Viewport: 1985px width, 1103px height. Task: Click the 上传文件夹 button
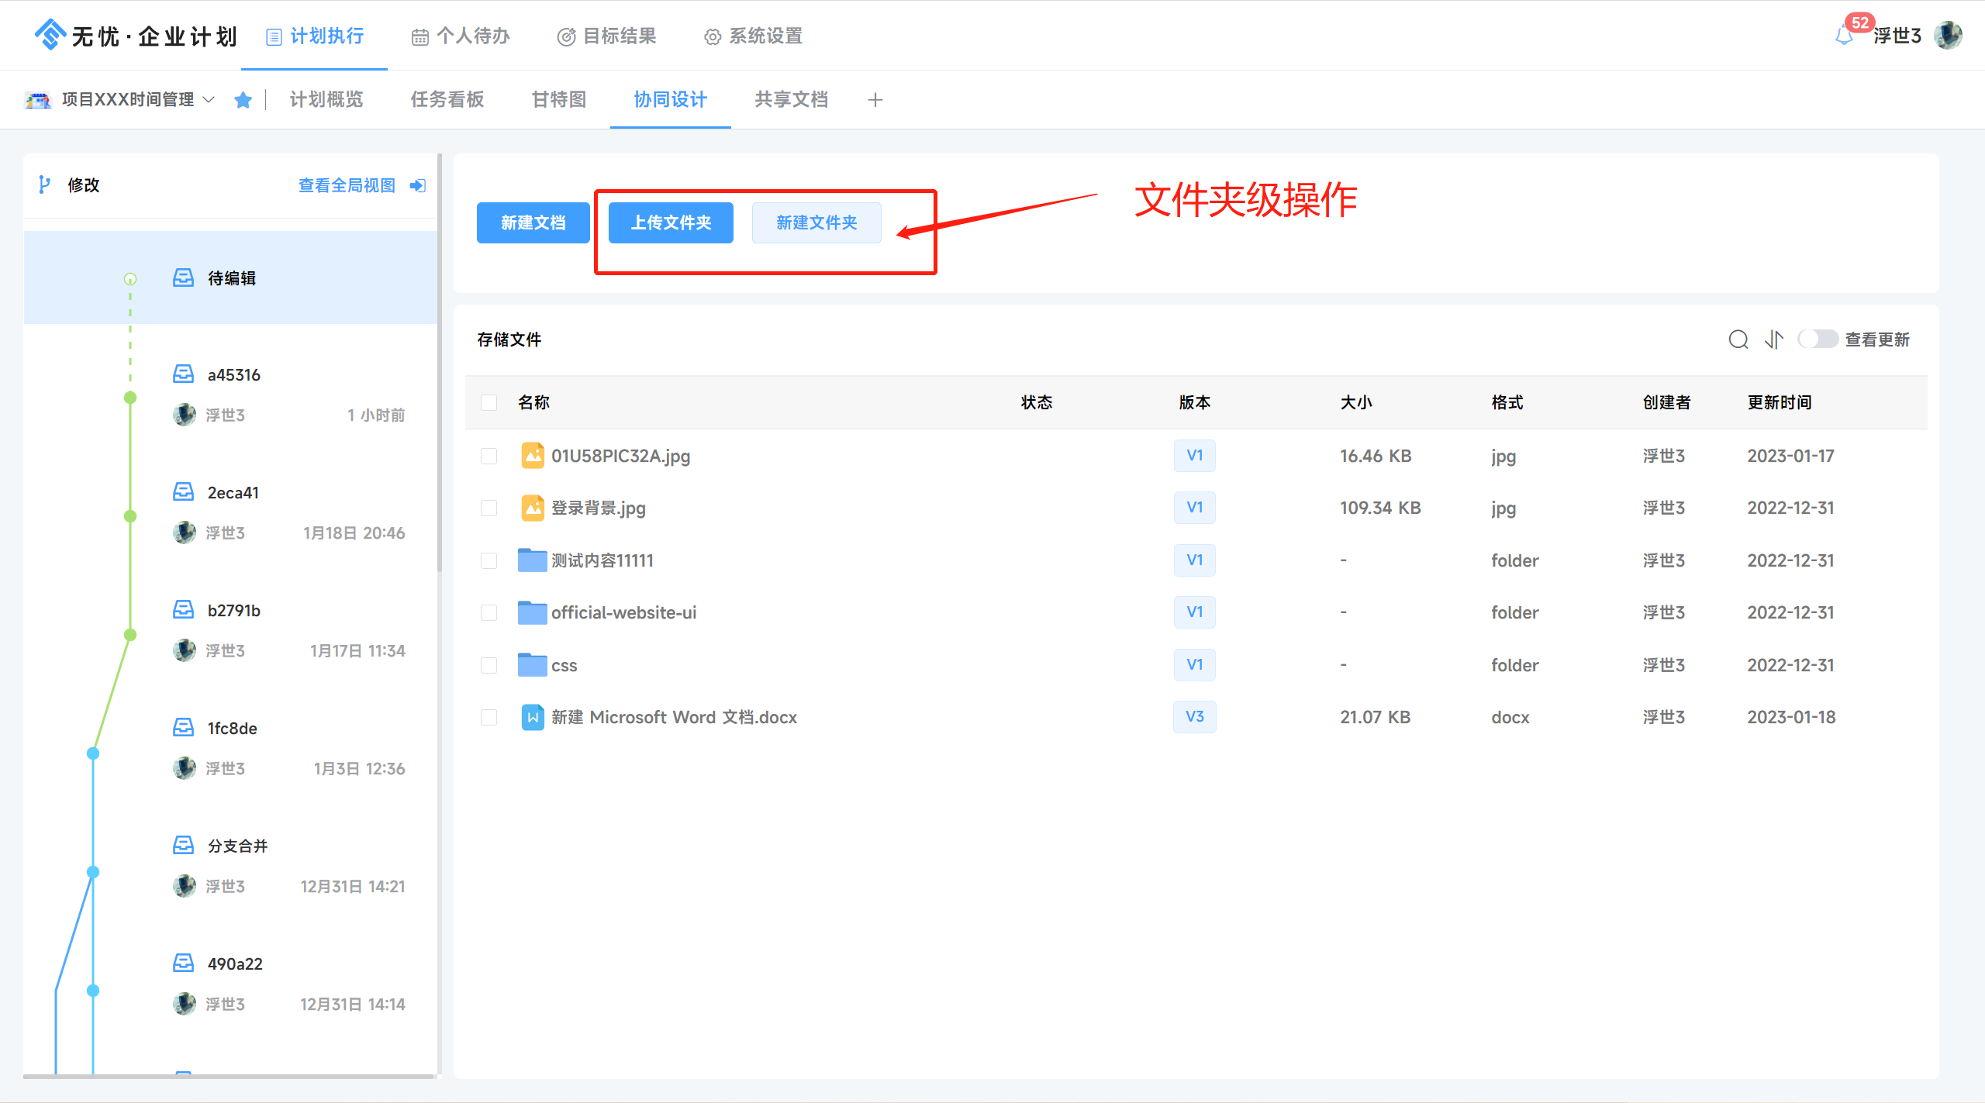pyautogui.click(x=671, y=223)
